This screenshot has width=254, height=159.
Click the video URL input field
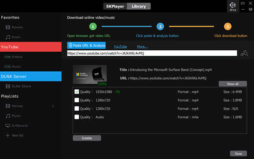pyautogui.click(x=152, y=53)
